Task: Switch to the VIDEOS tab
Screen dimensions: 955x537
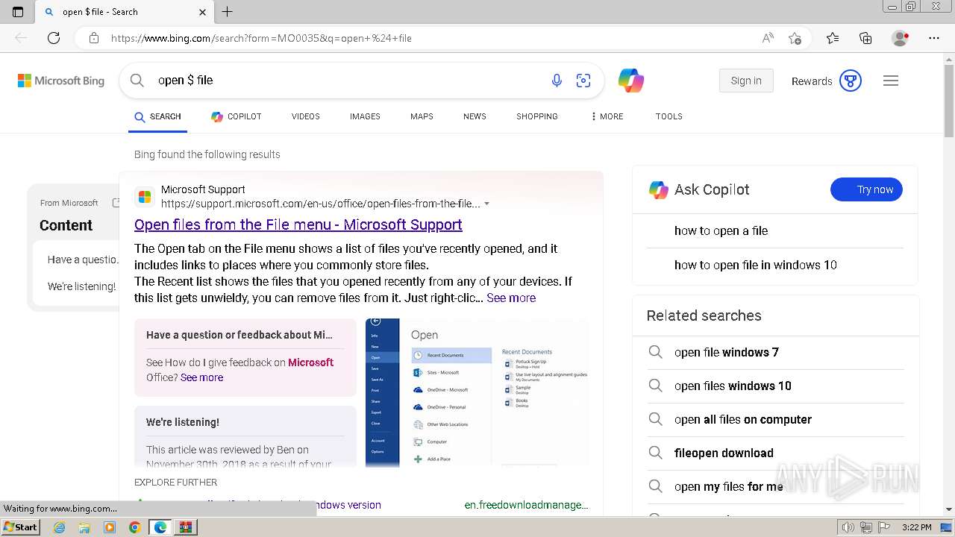Action: coord(306,117)
